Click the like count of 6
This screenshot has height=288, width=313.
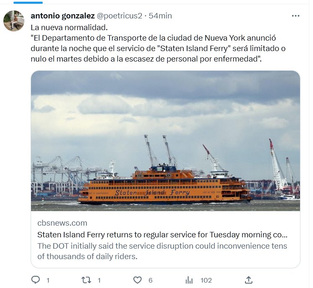pos(150,280)
